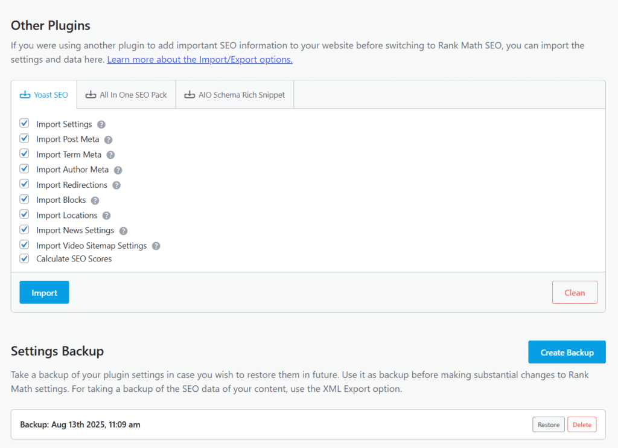Click the help icon beside Import Settings
The image size is (618, 448).
101,124
